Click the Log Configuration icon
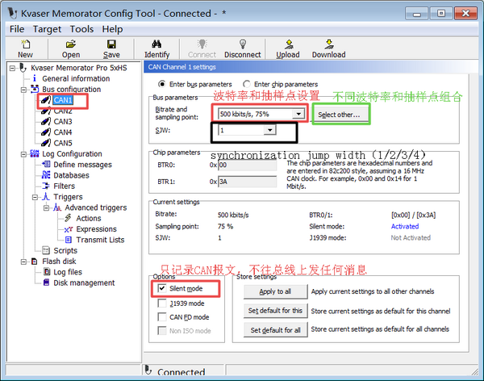This screenshot has width=484, height=381. (x=35, y=153)
